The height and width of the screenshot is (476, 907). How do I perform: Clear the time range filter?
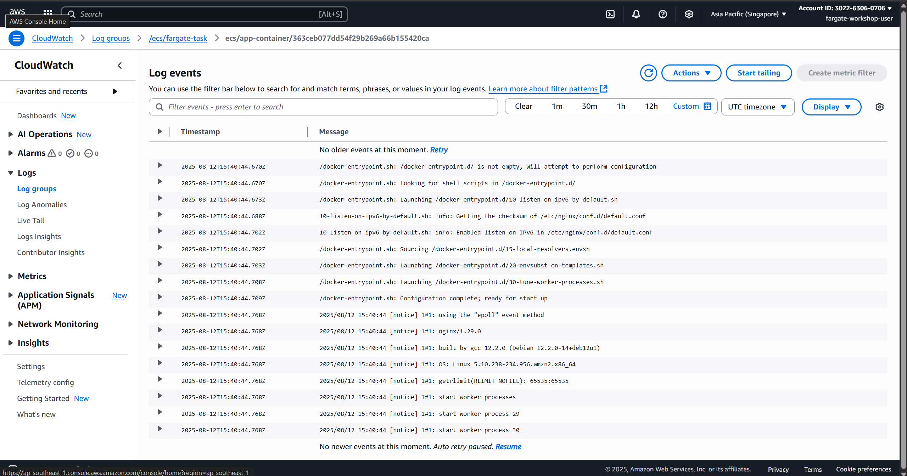(x=524, y=106)
